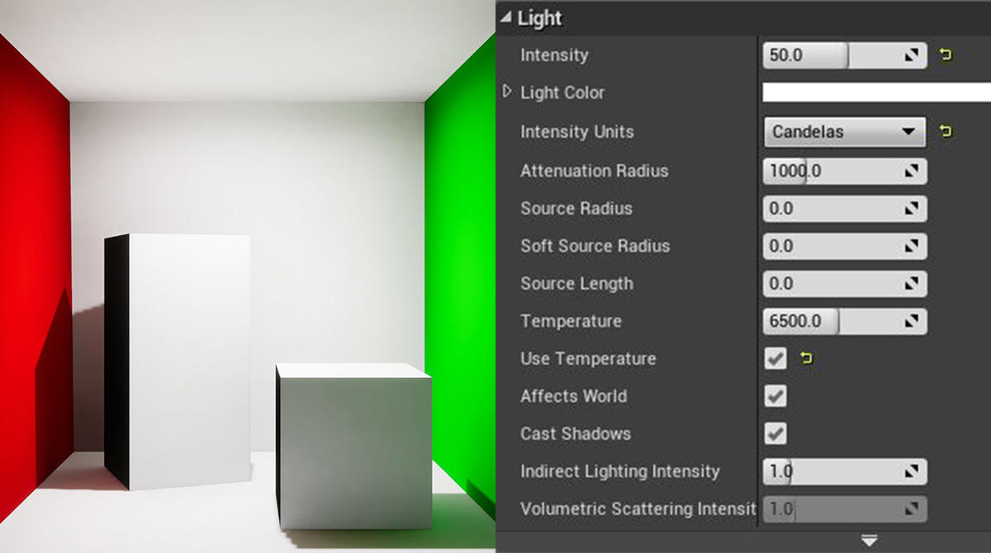Click the drag arrow icon in Source Radius field

[x=912, y=209]
